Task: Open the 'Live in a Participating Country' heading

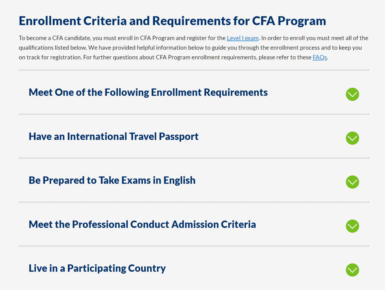Action: click(x=97, y=268)
